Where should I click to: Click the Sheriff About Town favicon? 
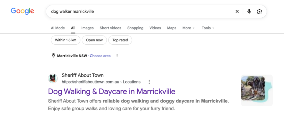[x=53, y=79]
